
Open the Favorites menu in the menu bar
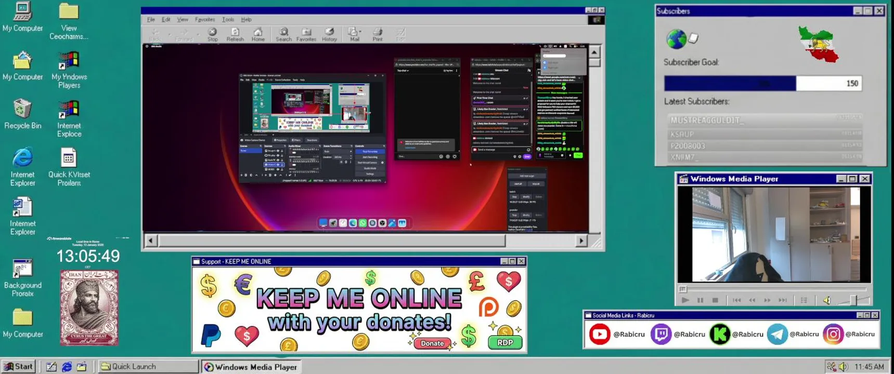205,20
